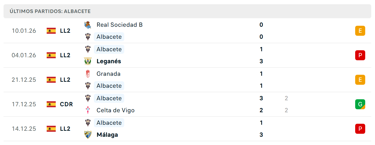Screen dimensions: 375x145
Task: Open the 21.12.25 match date row
Action: click(187, 80)
